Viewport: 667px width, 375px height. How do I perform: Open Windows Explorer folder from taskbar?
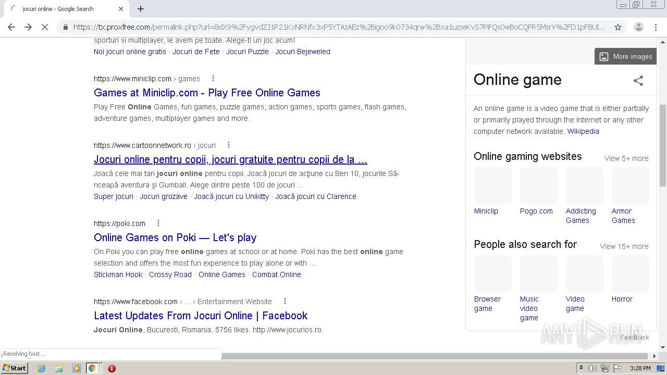(x=59, y=368)
